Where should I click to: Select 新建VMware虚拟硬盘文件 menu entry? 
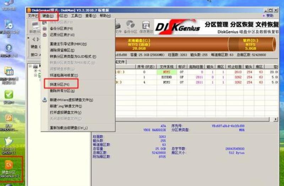(x=72, y=100)
